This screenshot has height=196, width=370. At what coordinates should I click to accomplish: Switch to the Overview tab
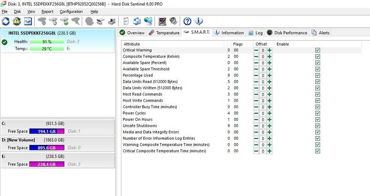coord(132,33)
